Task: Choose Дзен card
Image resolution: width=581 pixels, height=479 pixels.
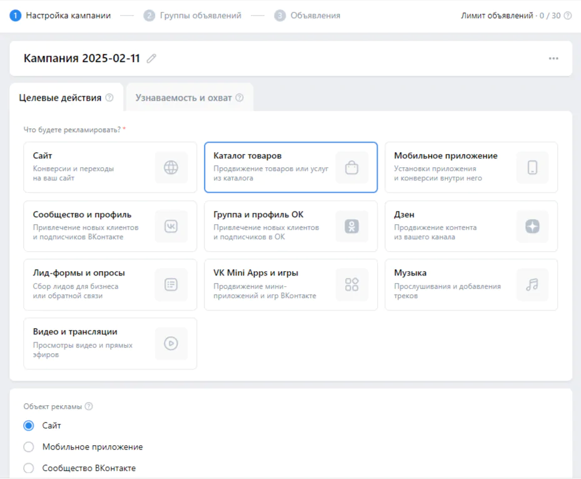Action: pyautogui.click(x=472, y=226)
